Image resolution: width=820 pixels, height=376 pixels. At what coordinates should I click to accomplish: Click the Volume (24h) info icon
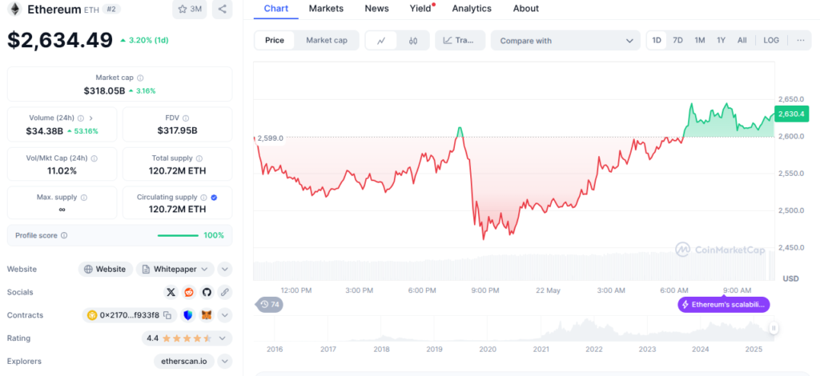tap(81, 118)
